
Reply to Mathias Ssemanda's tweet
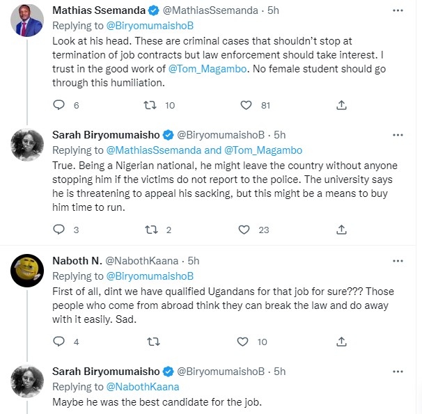(x=59, y=105)
